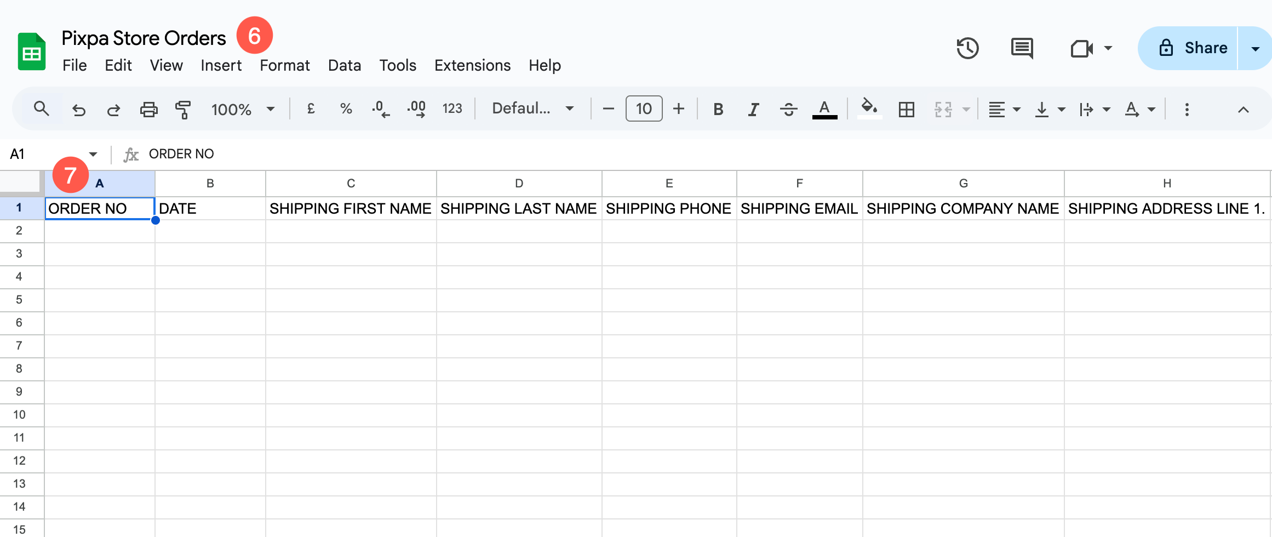Select row 5 header

[21, 300]
